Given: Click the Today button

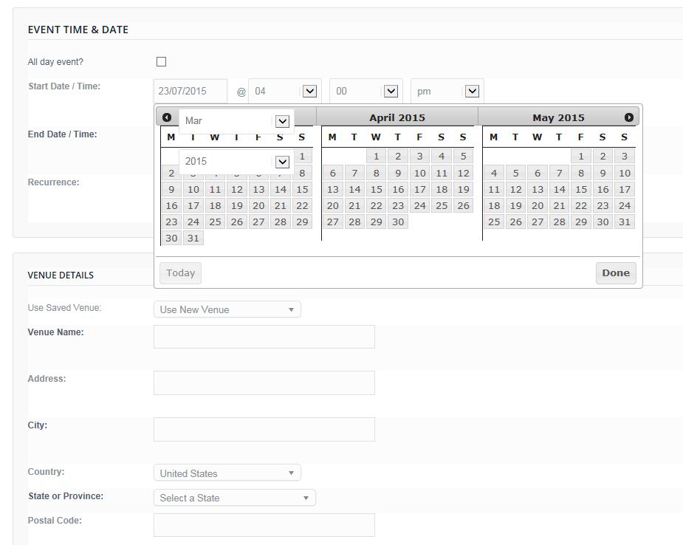Looking at the screenshot, I should [x=180, y=273].
